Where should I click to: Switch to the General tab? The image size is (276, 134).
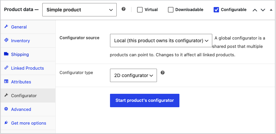coord(28,27)
